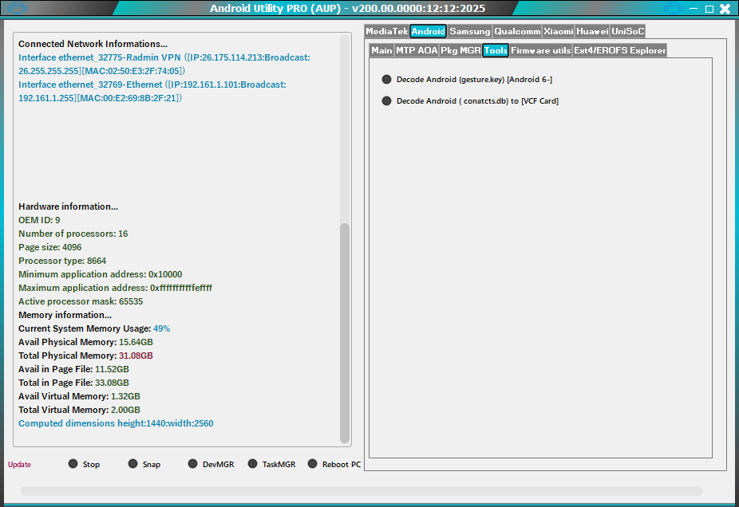Click the Android robot icon in title bar left
The height and width of the screenshot is (507, 739).
pos(18,9)
